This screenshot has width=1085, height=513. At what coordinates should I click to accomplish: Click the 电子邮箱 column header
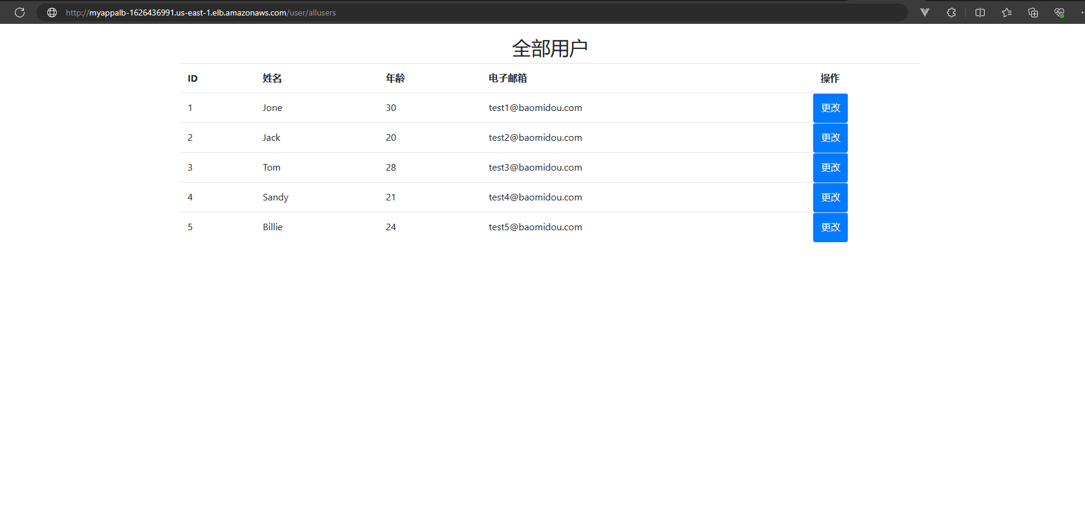[x=508, y=78]
